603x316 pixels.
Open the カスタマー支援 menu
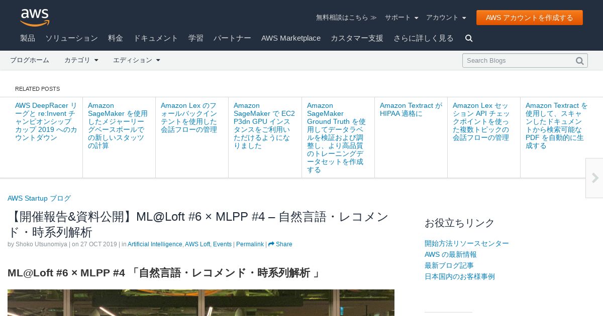(x=357, y=38)
